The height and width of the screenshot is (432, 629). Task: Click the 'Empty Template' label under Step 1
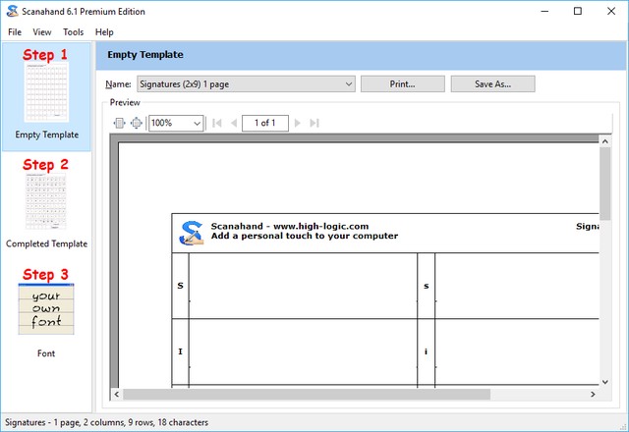click(x=47, y=135)
